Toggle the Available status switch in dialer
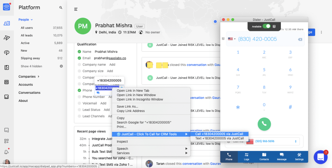This screenshot has height=168, width=332. pyautogui.click(x=266, y=26)
